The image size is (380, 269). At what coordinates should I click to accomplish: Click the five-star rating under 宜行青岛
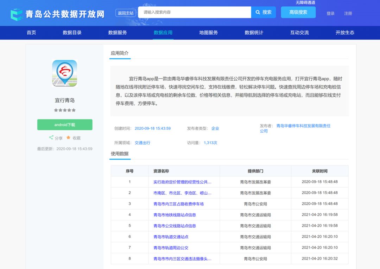point(65,110)
